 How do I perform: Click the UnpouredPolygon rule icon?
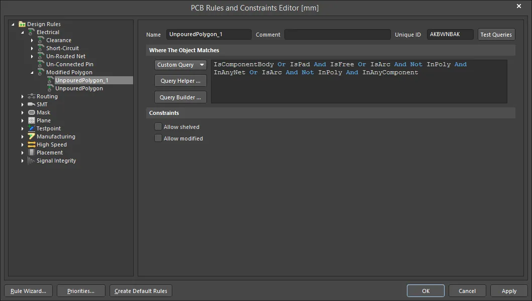pos(50,88)
